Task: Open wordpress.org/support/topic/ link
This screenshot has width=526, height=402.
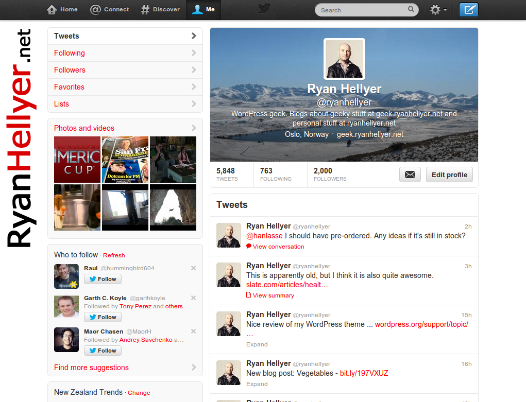Action: (x=421, y=324)
